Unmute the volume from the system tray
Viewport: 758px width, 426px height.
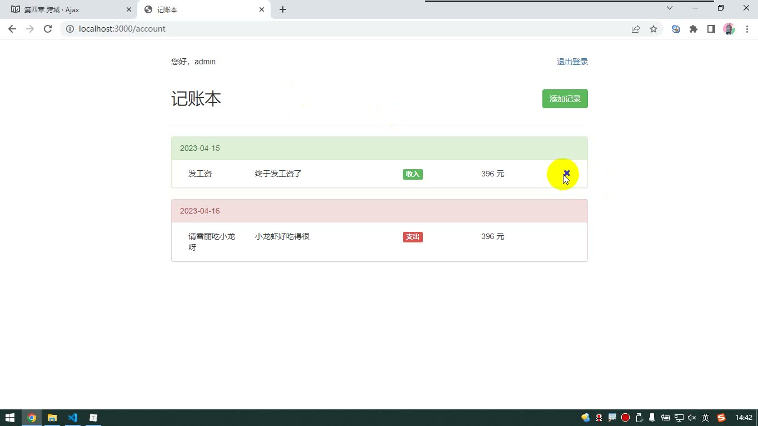click(x=692, y=418)
